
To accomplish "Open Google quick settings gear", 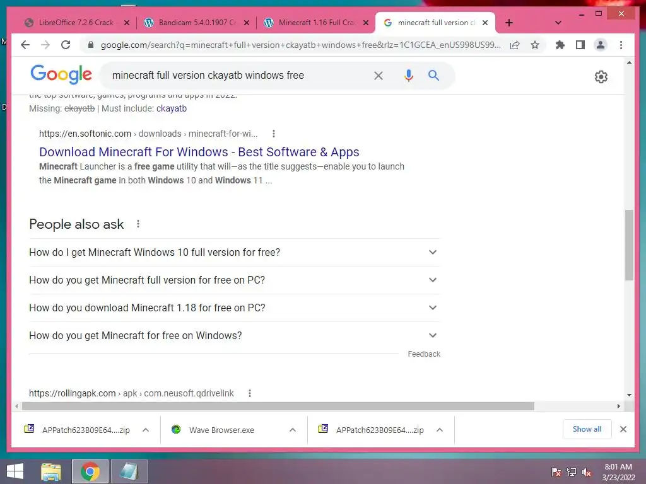I will click(x=601, y=76).
